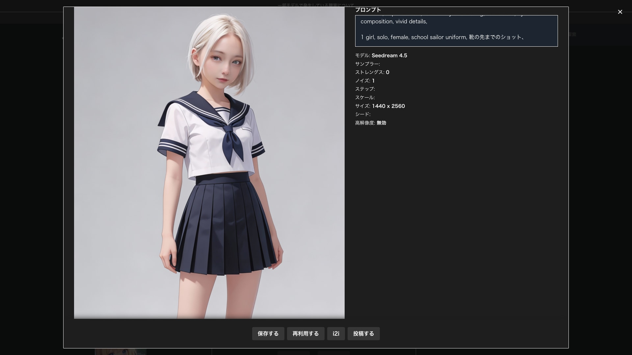632x355 pixels.
Task: Click the サンプラー sampler field
Action: click(367, 64)
